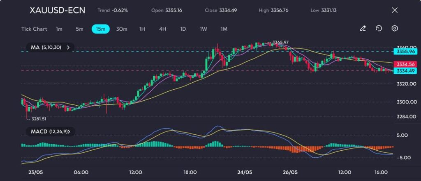
Task: Switch chart to 1H interval
Action: pos(142,29)
